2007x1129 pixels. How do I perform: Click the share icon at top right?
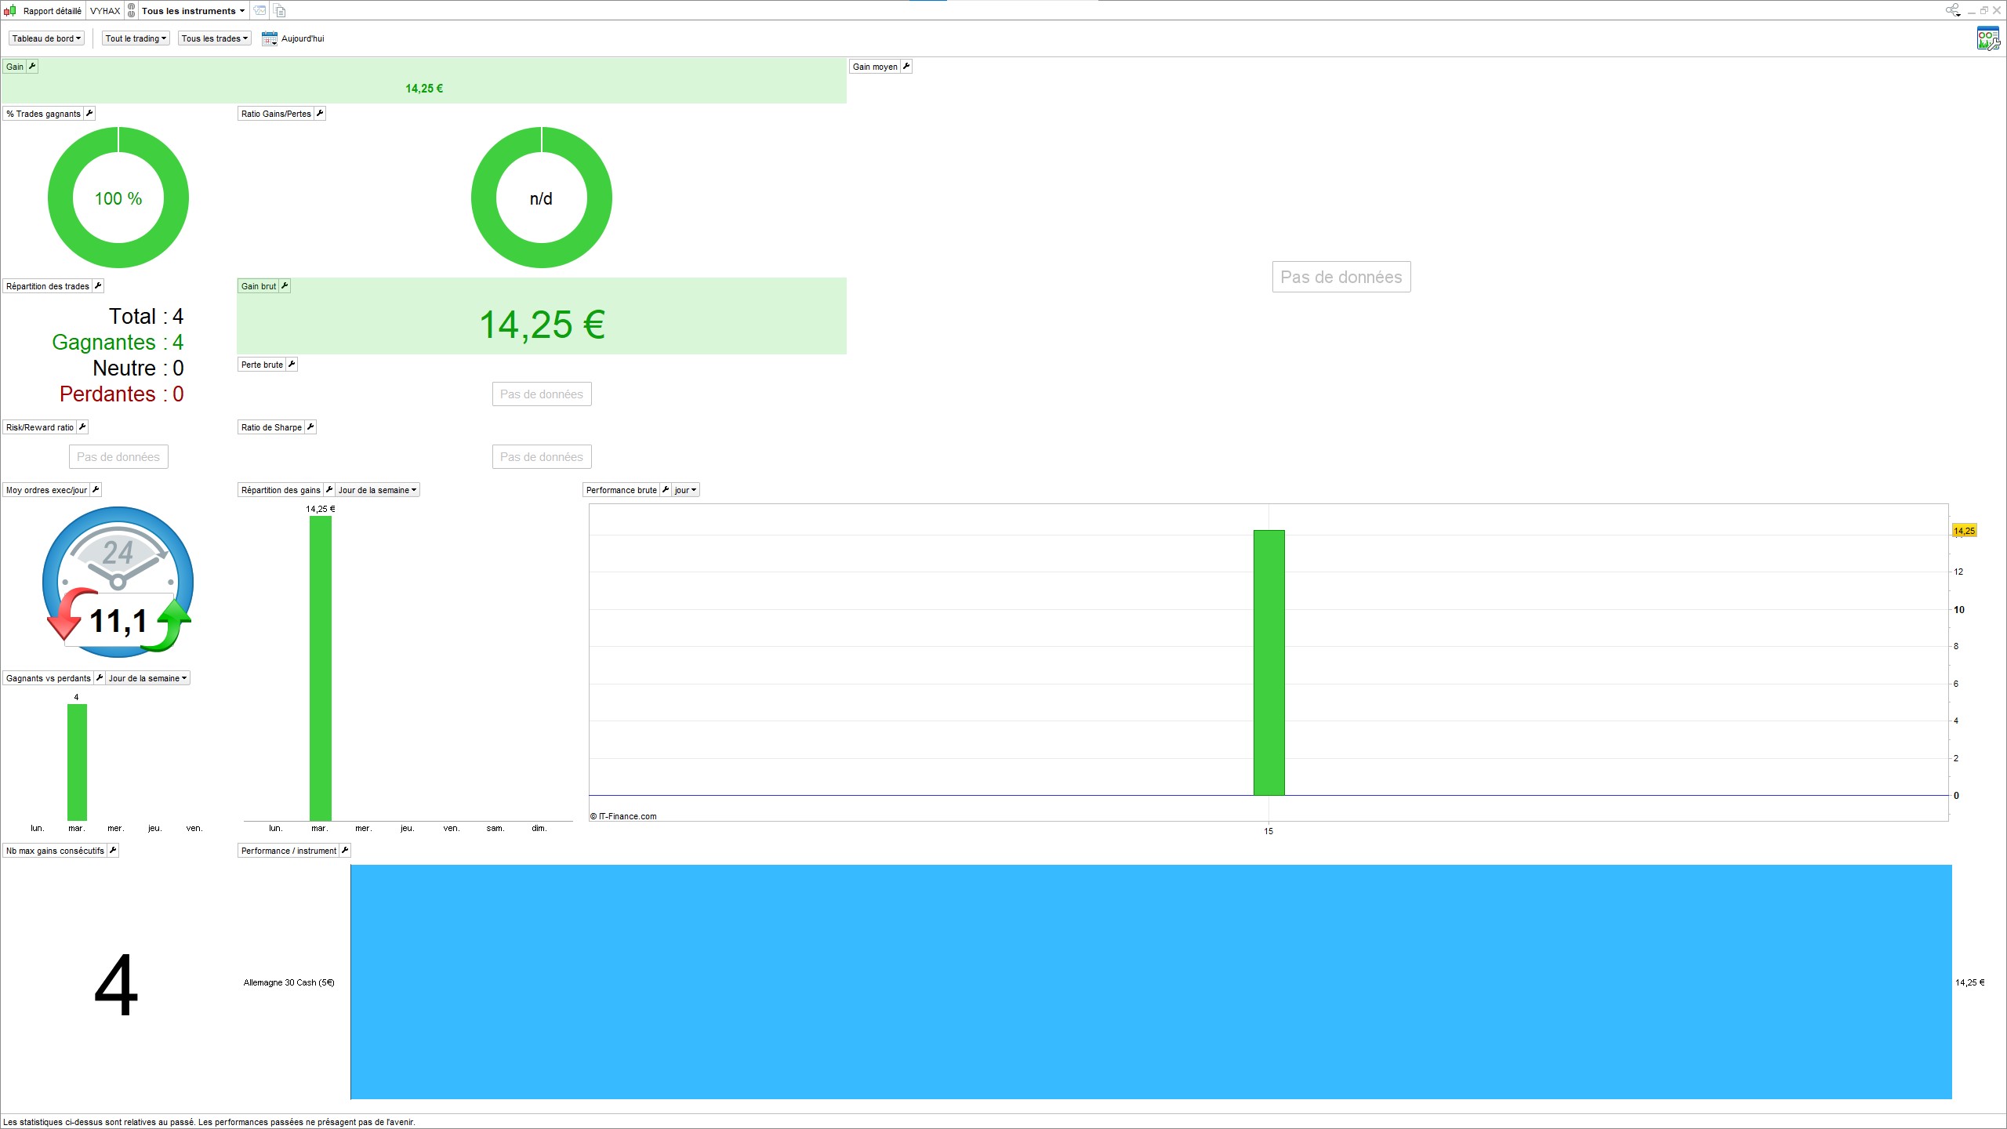pyautogui.click(x=1951, y=10)
